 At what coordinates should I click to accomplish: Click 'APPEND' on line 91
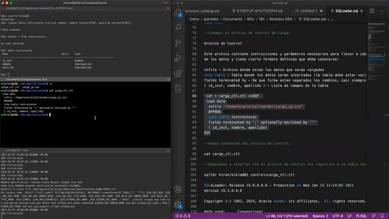coord(215,112)
